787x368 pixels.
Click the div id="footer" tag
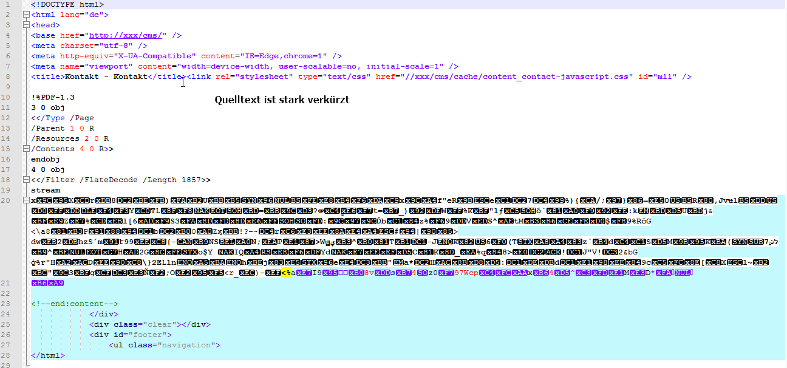click(x=131, y=335)
